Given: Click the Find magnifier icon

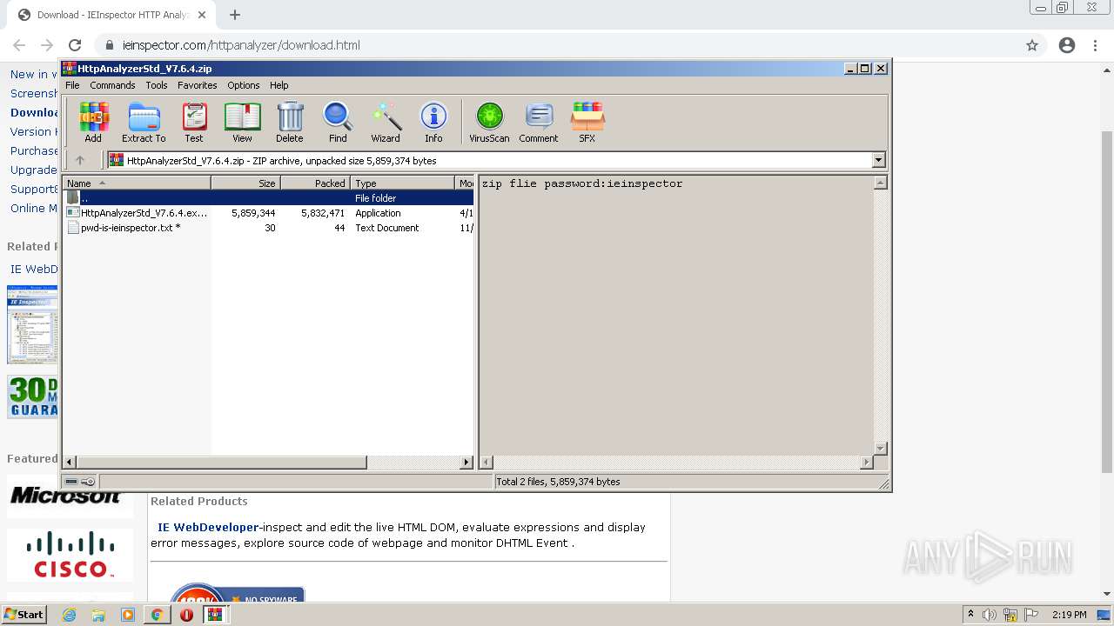Looking at the screenshot, I should point(338,122).
